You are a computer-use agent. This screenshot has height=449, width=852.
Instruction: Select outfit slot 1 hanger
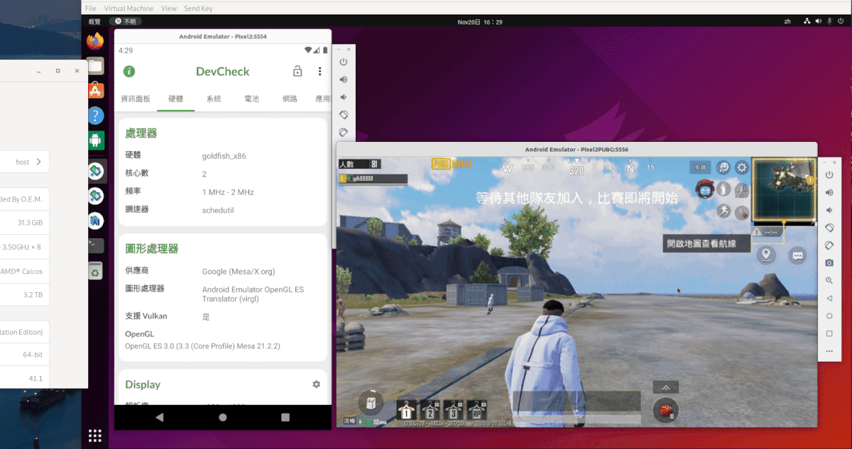click(x=408, y=410)
